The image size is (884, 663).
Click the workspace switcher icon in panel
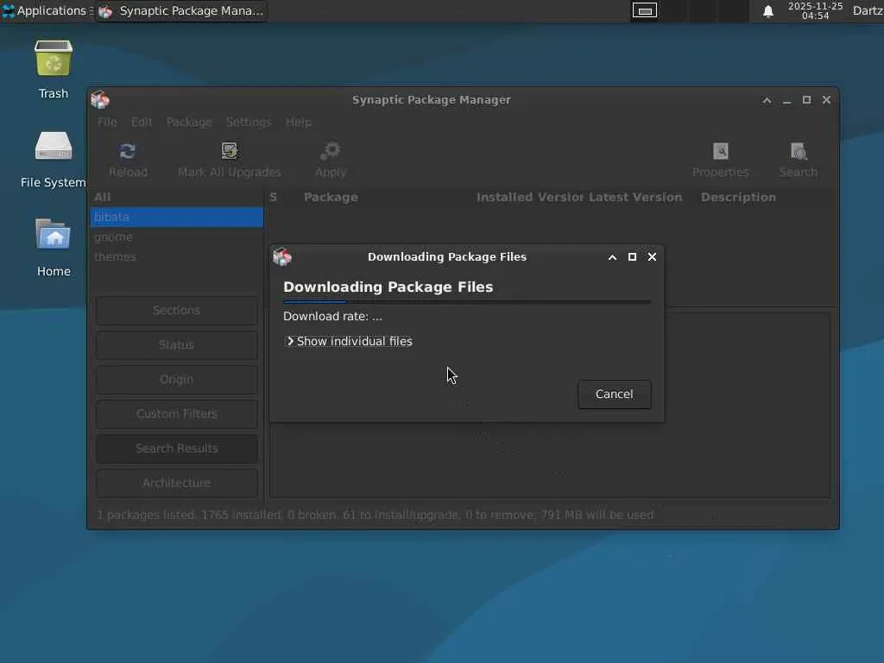point(644,10)
